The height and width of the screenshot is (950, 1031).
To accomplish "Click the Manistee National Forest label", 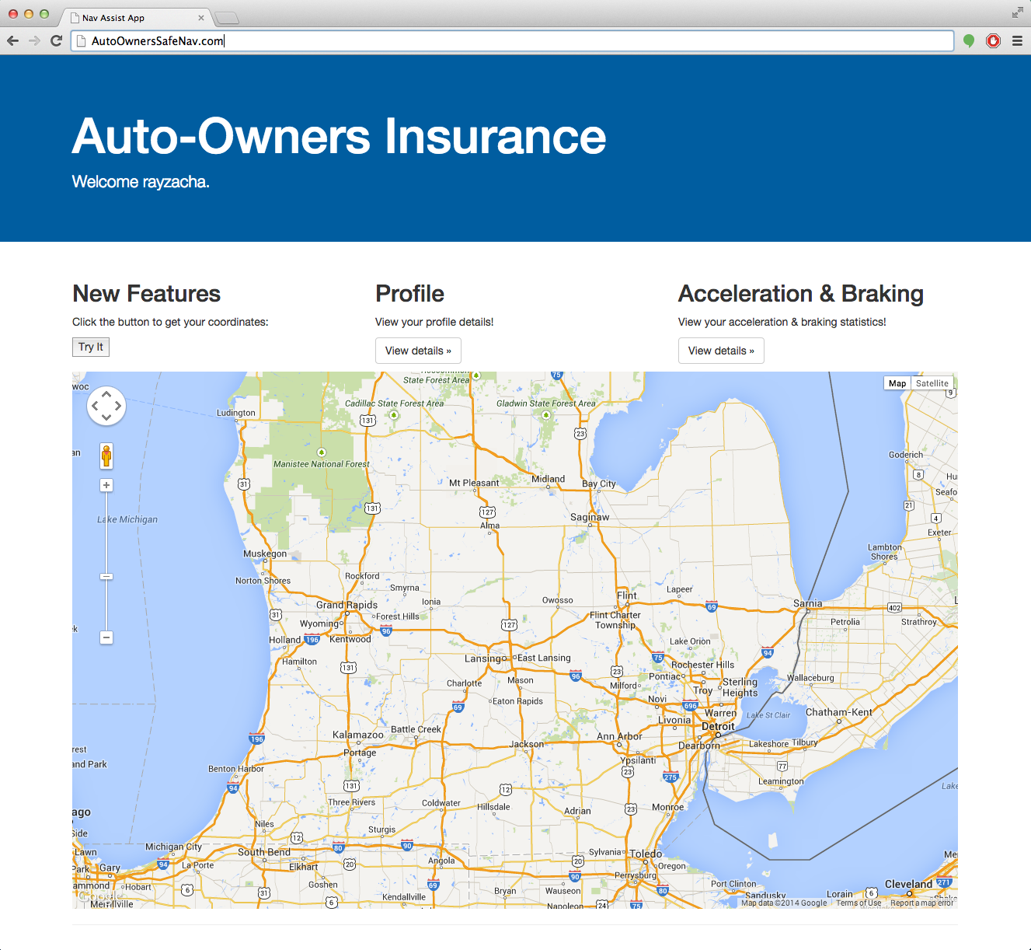I will pyautogui.click(x=322, y=464).
